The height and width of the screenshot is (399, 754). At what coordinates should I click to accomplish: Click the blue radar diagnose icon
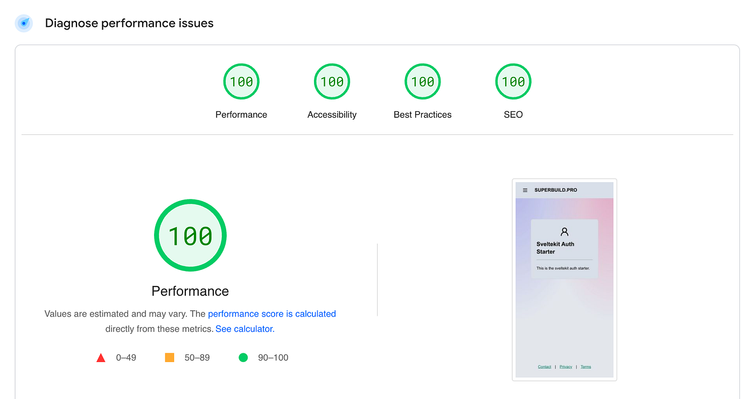(24, 23)
